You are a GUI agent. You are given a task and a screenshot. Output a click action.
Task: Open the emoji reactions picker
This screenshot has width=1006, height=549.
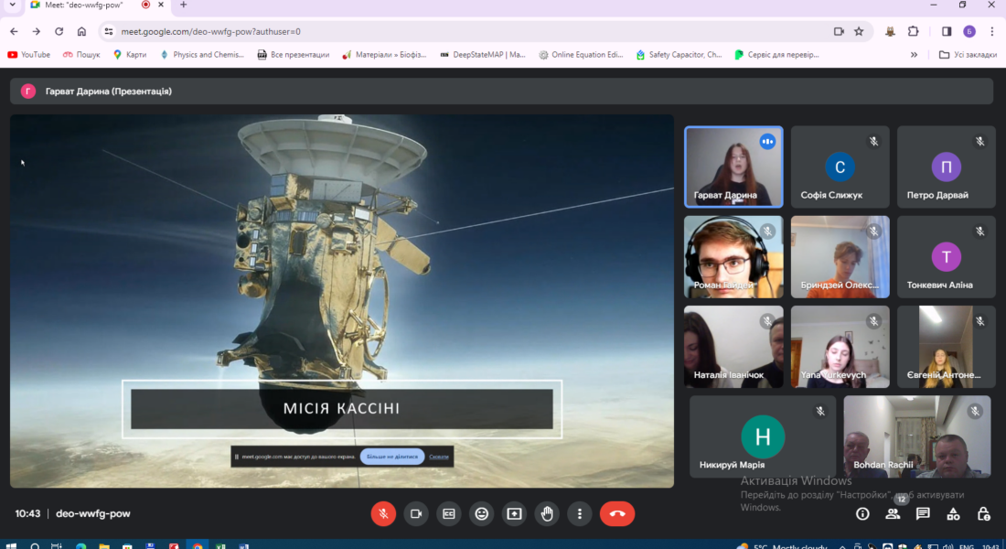pyautogui.click(x=482, y=513)
